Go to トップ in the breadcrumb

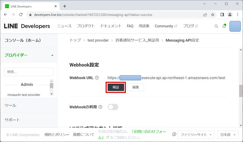pos(75,40)
